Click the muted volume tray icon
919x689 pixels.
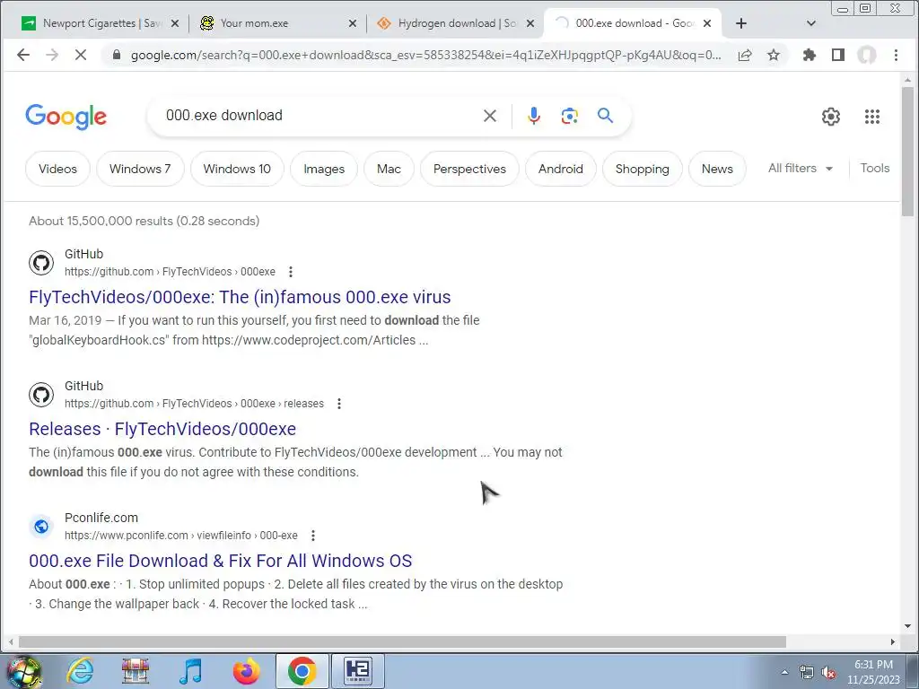click(828, 673)
